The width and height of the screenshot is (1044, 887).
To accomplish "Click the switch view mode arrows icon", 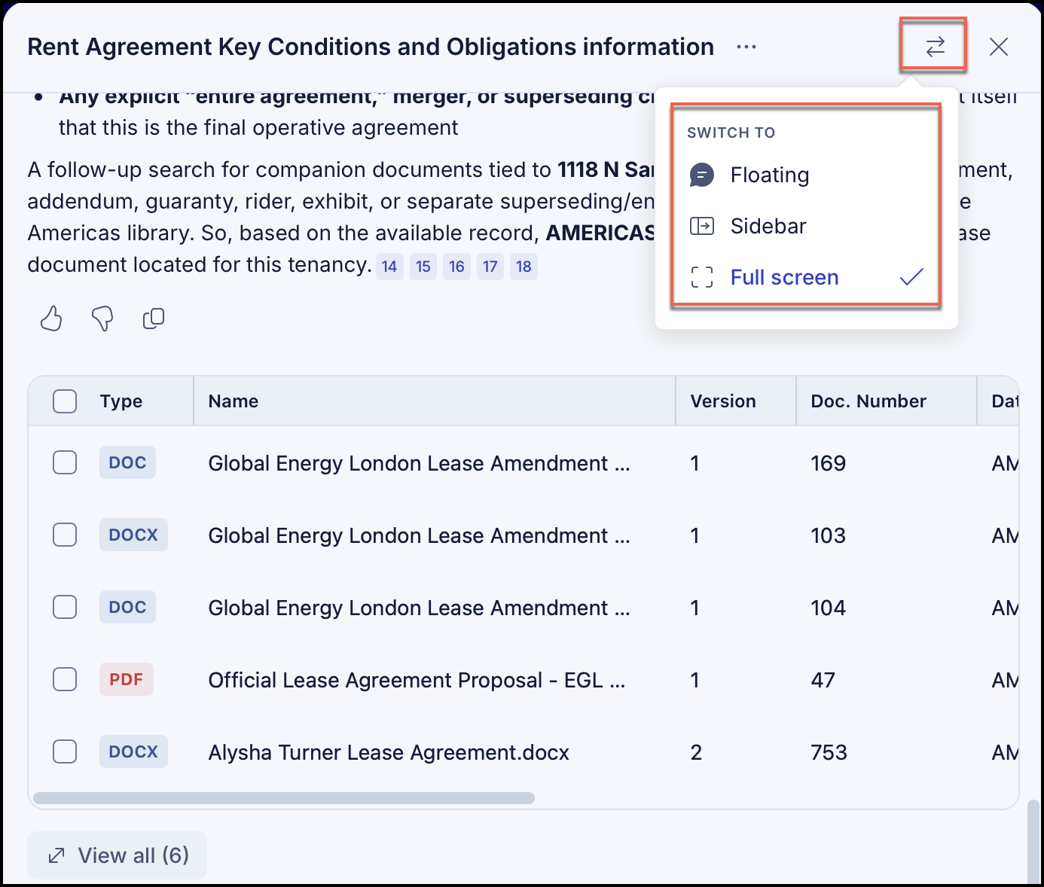I will pyautogui.click(x=935, y=47).
